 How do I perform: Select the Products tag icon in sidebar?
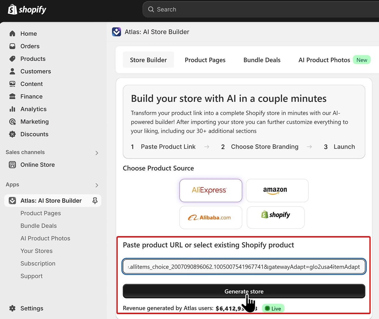tap(12, 59)
